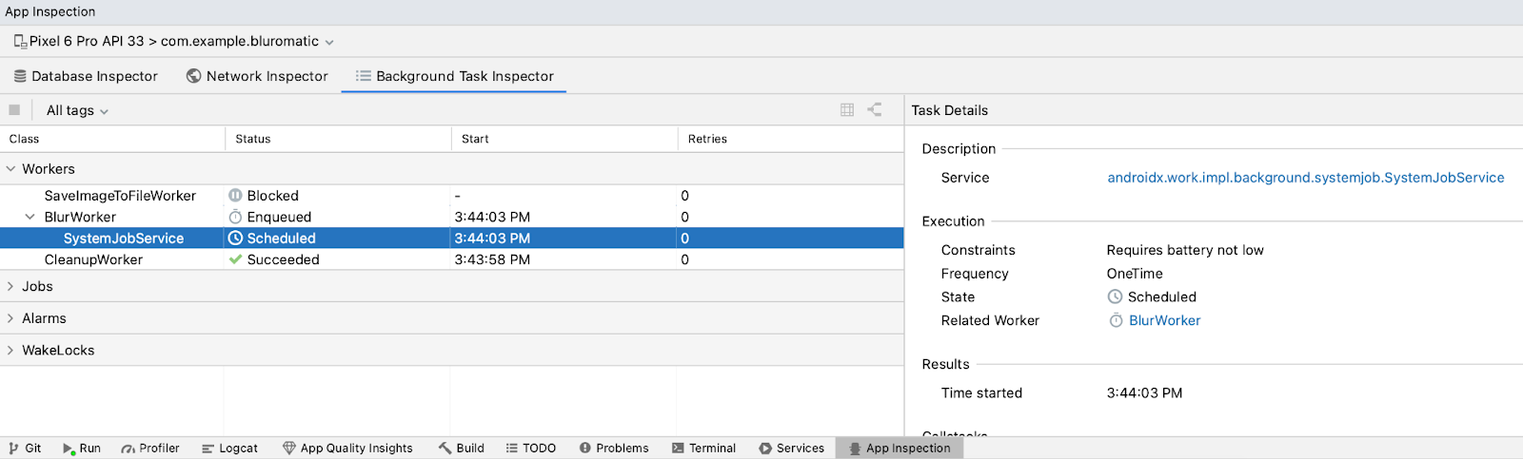This screenshot has width=1523, height=459.
Task: Collapse the Workers section
Action: pos(10,169)
